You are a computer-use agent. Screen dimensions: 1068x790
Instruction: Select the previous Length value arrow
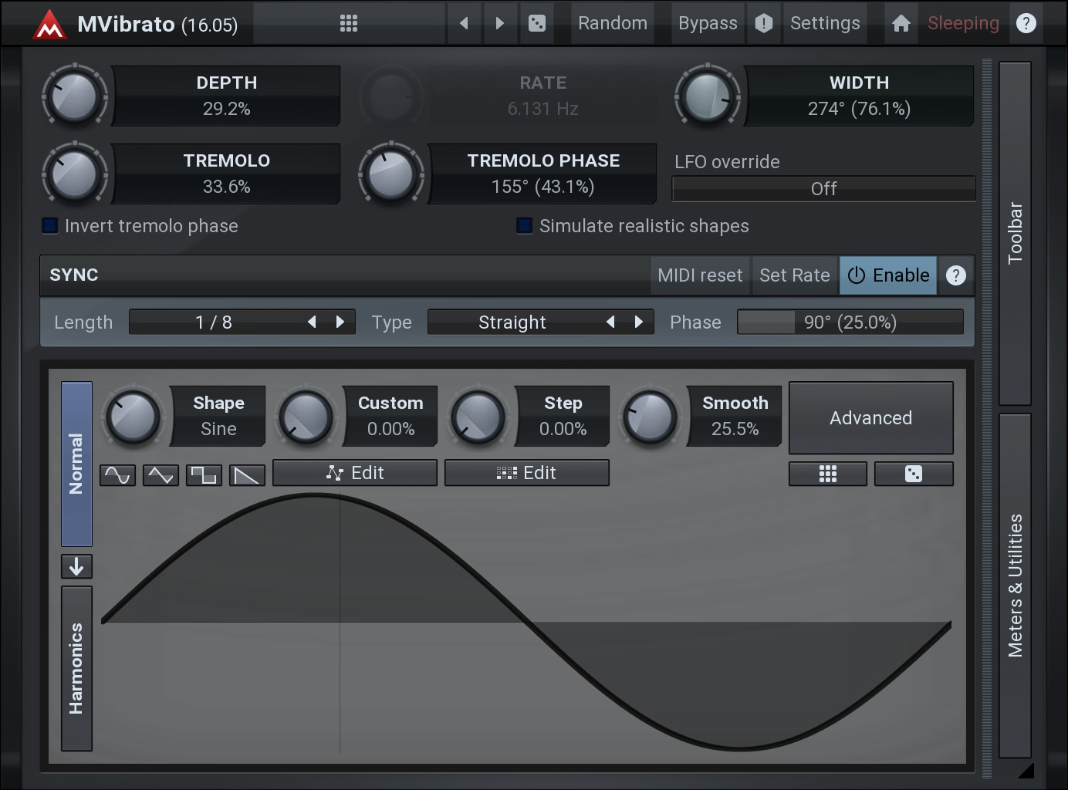312,322
